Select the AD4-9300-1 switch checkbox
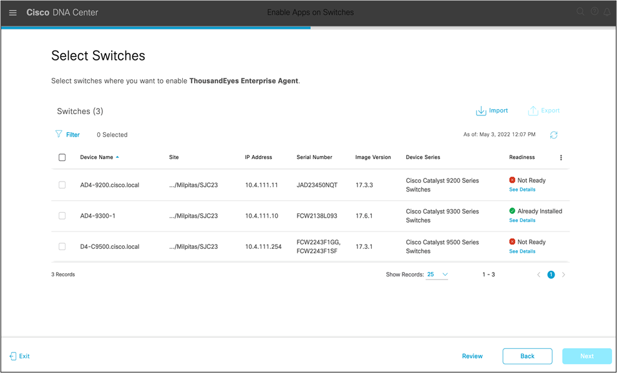 pyautogui.click(x=62, y=215)
